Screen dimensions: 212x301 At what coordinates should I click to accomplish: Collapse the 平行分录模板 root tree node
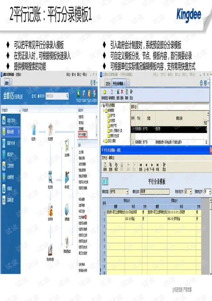coord(102,105)
